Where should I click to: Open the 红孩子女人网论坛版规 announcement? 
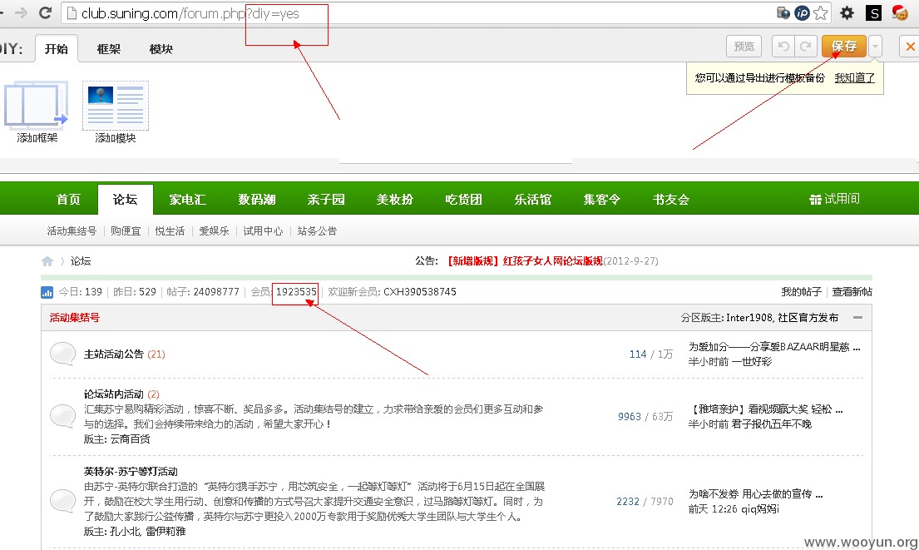coord(524,261)
